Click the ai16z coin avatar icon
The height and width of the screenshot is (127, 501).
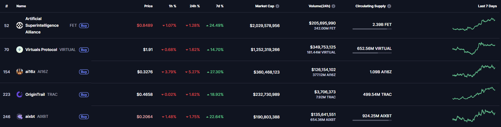point(20,72)
